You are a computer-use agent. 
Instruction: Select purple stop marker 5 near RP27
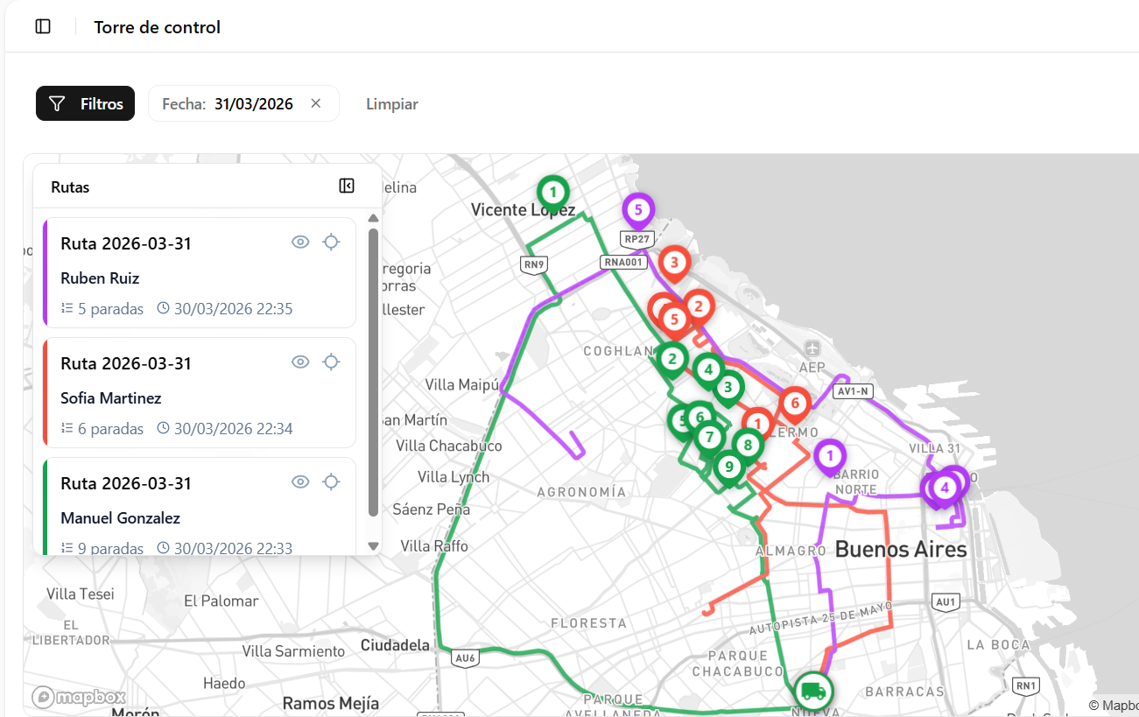pos(638,209)
